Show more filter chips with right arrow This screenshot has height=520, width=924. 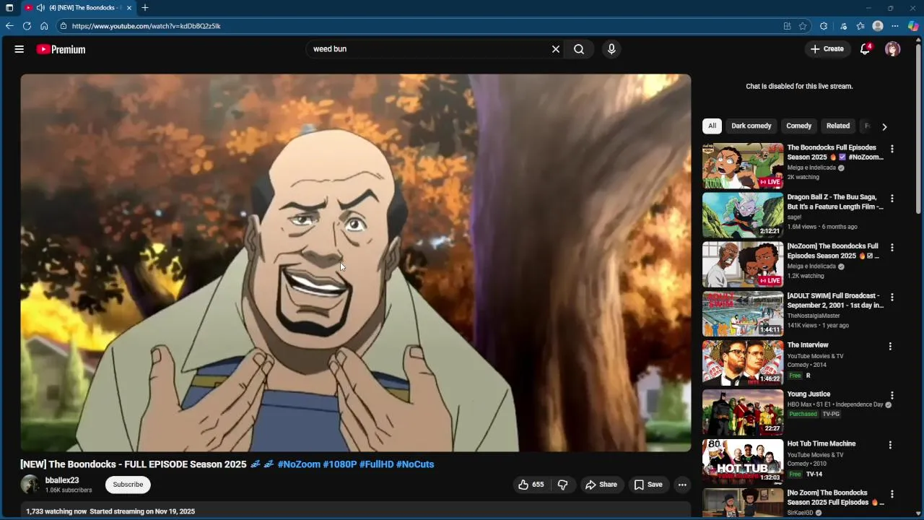coord(884,126)
